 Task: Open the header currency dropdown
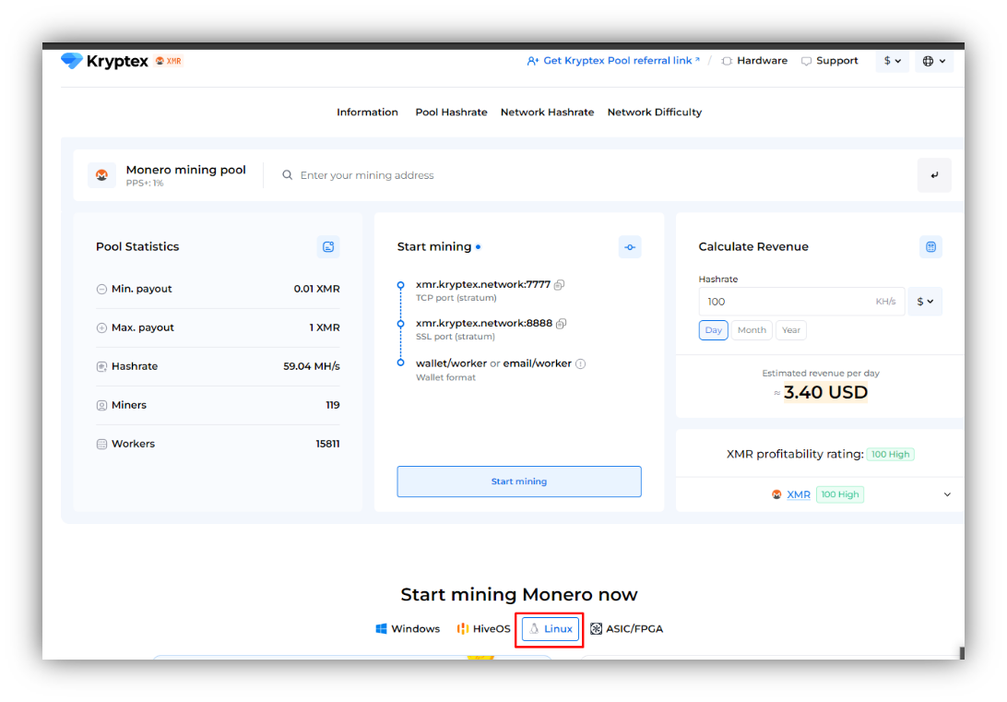coord(892,61)
